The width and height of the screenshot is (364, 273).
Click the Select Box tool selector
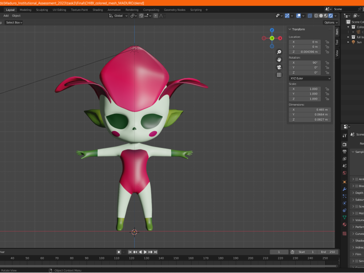(13, 22)
